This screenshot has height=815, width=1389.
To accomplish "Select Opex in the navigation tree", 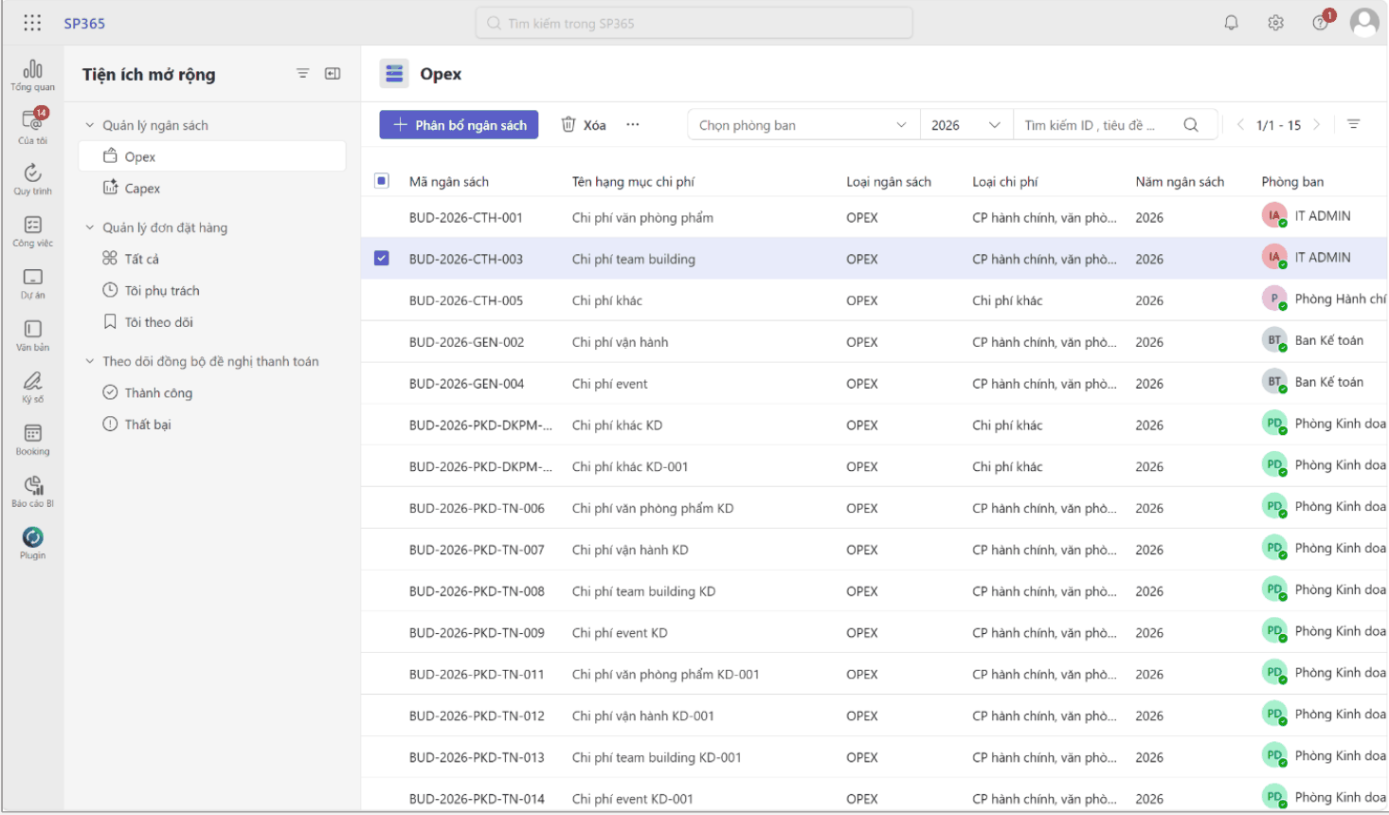I will [212, 156].
